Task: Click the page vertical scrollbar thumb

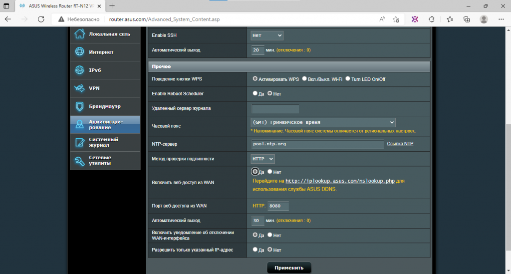Action: (508, 187)
